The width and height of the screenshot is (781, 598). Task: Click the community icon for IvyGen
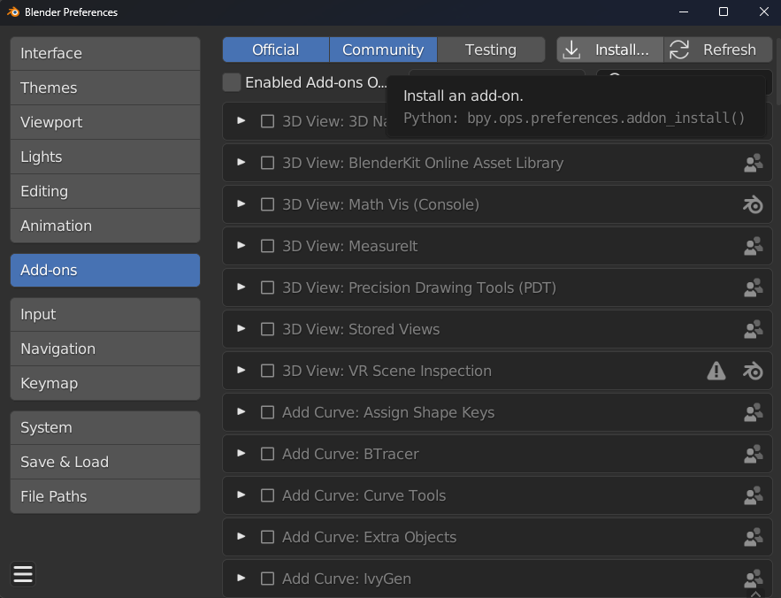pos(753,579)
